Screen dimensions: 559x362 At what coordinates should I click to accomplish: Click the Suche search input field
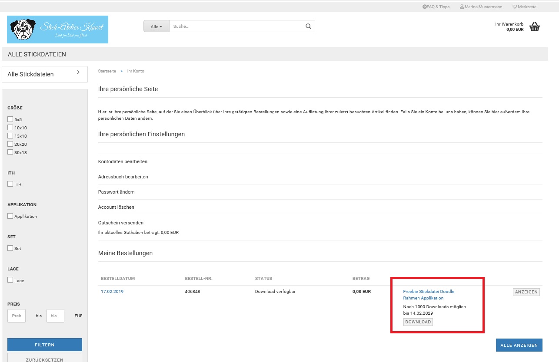[237, 26]
